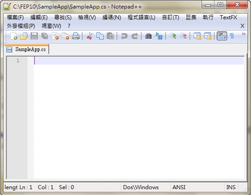The height and width of the screenshot is (195, 251).
Task: Print the document using the printer icon
Action: point(76,36)
